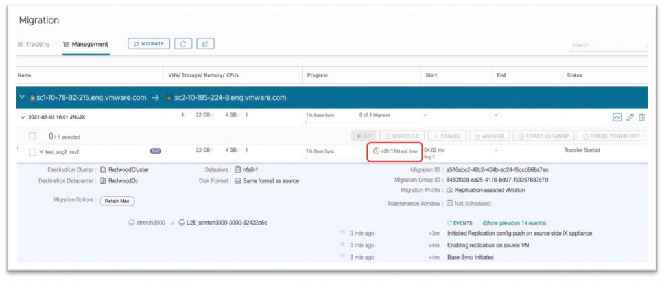Click the Not Scheduled maintenance window text

(x=473, y=203)
